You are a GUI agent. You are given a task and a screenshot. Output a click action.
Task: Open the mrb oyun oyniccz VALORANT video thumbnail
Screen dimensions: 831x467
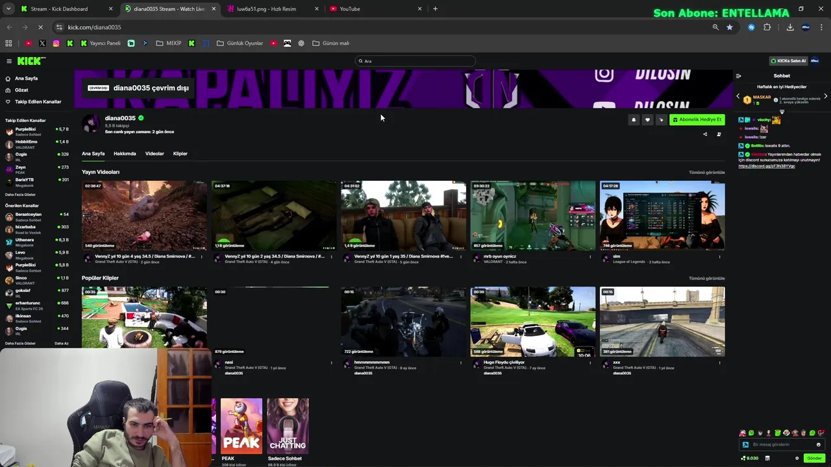tap(532, 215)
